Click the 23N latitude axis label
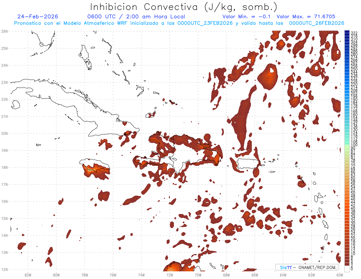 pos(5,82)
